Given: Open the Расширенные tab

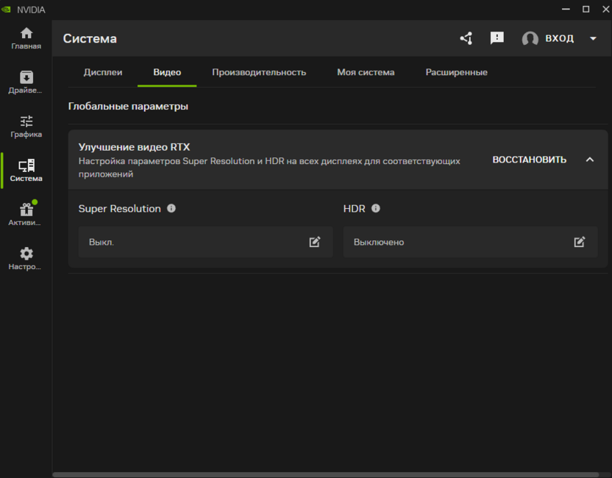Looking at the screenshot, I should click(x=456, y=72).
